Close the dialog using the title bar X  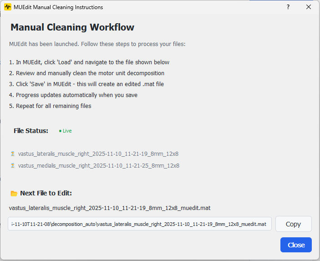click(309, 7)
